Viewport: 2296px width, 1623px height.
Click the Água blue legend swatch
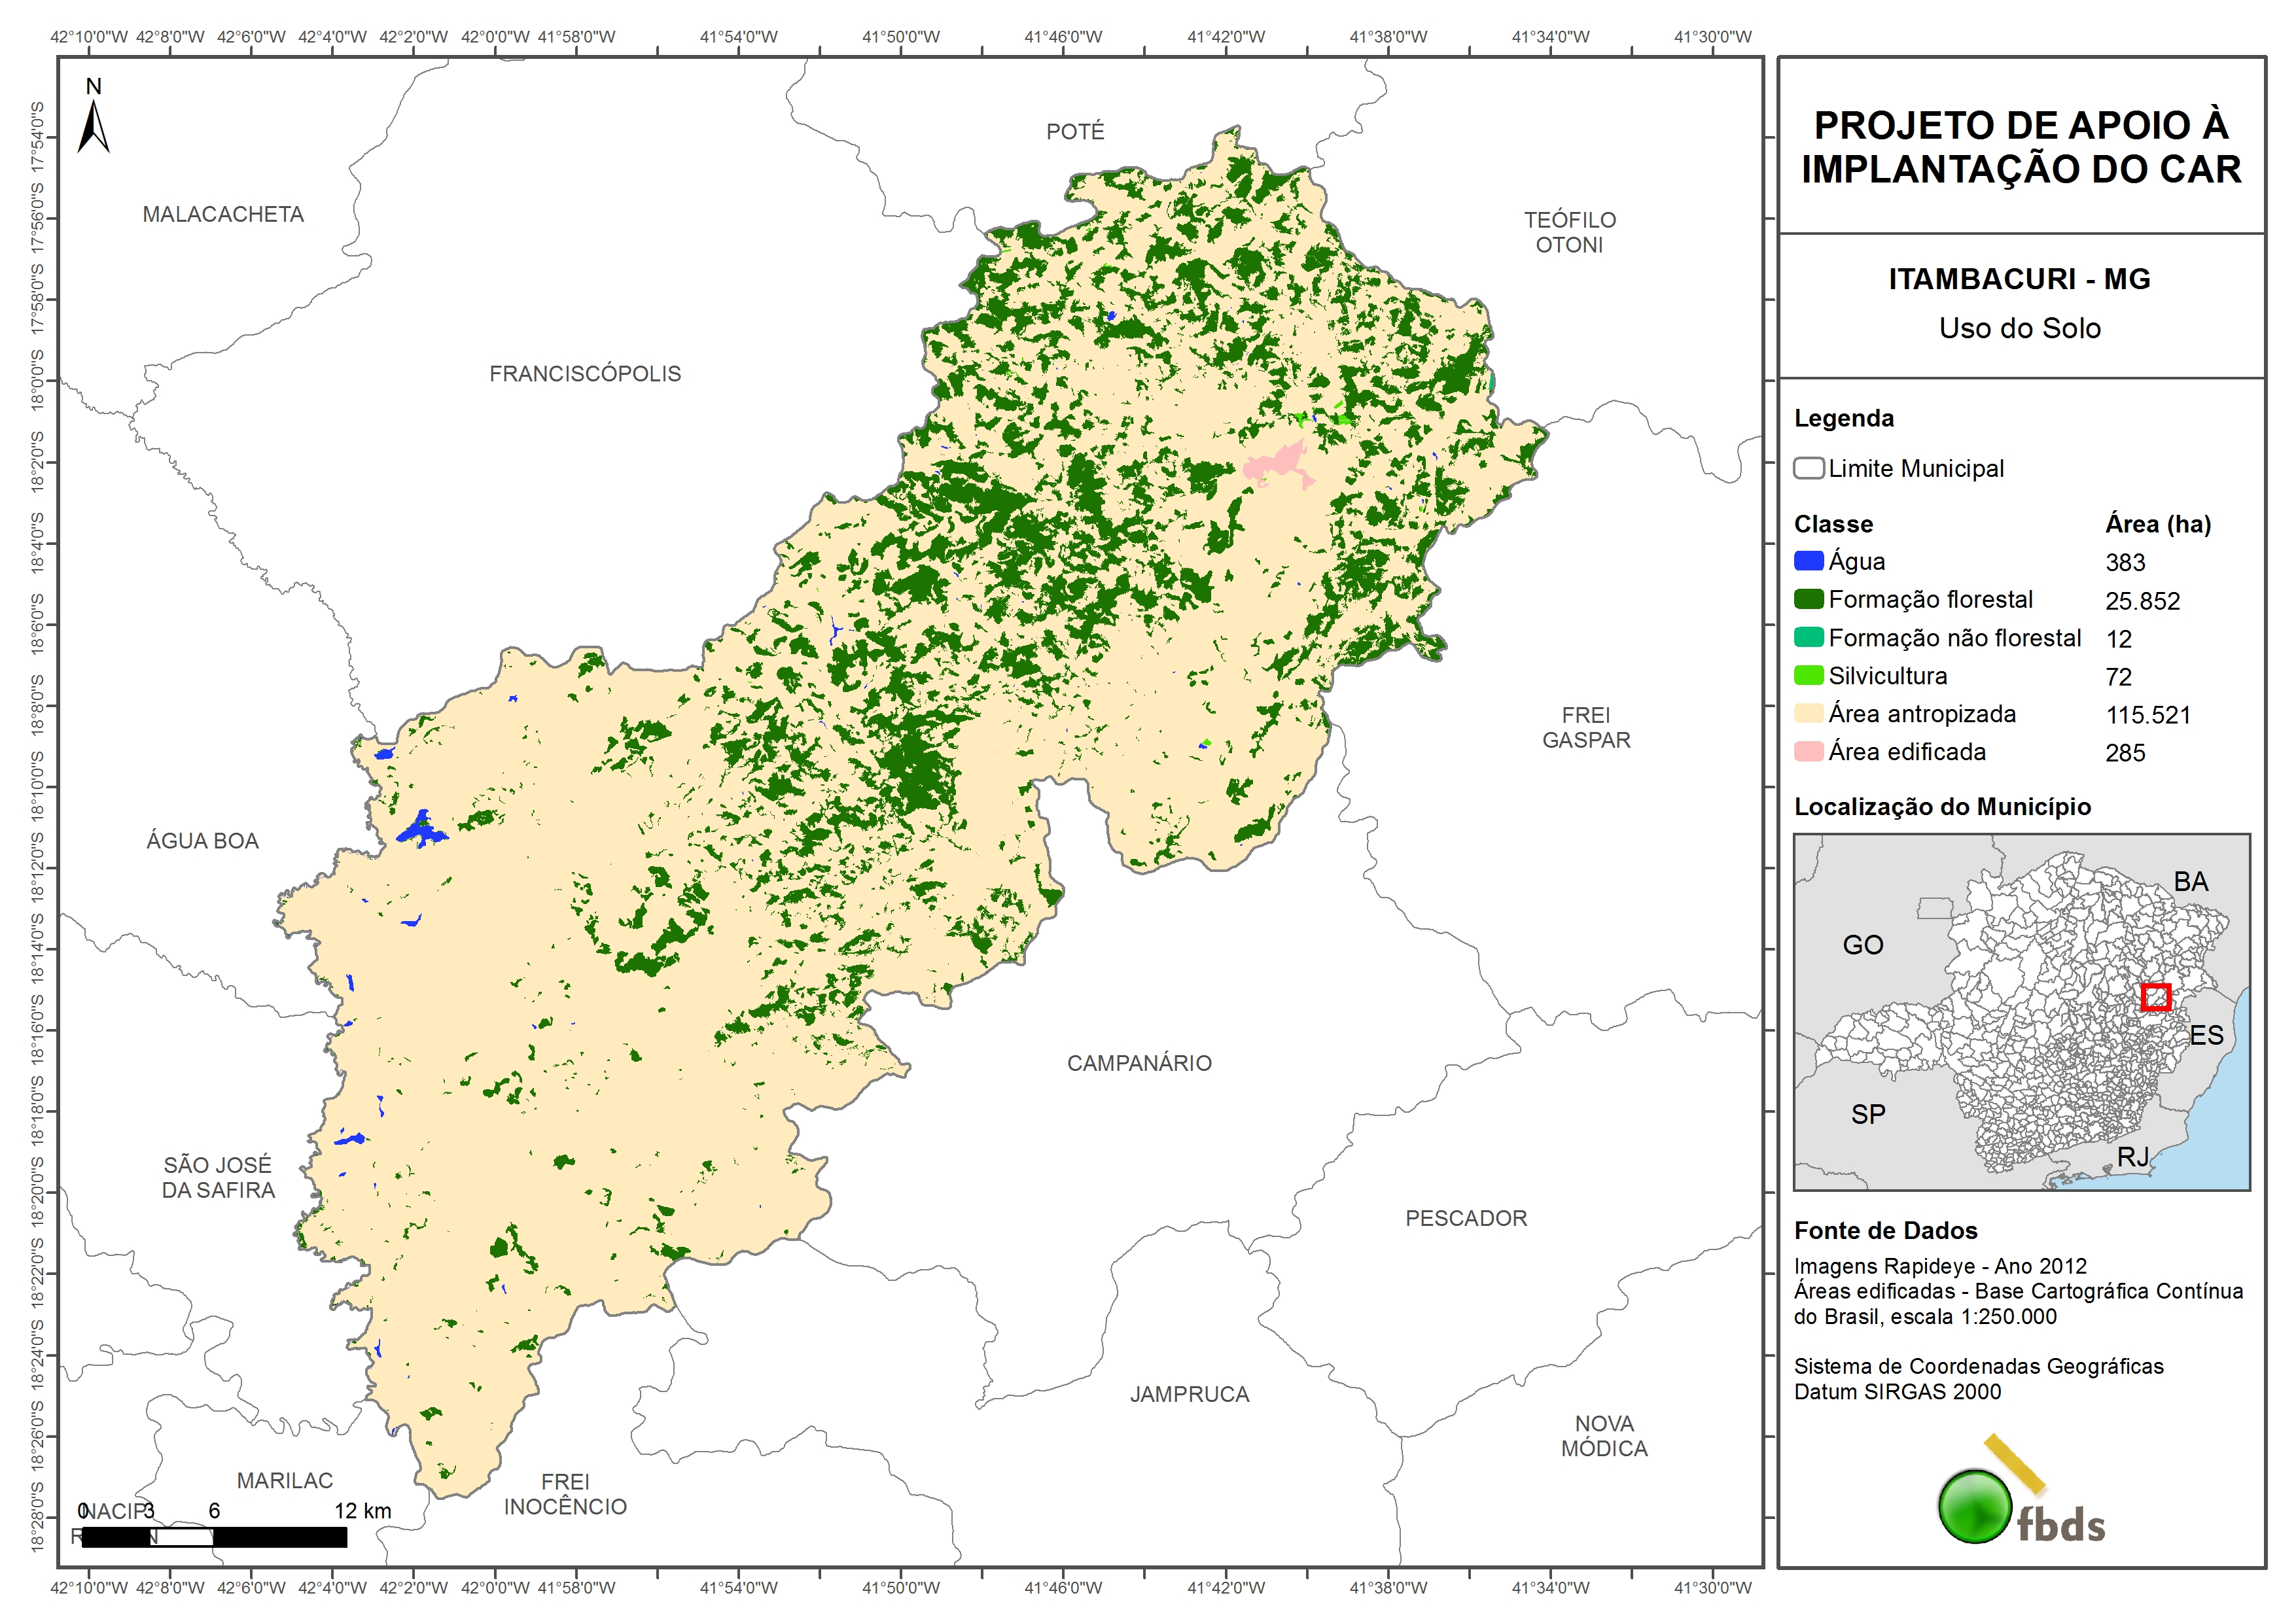[x=1808, y=561]
